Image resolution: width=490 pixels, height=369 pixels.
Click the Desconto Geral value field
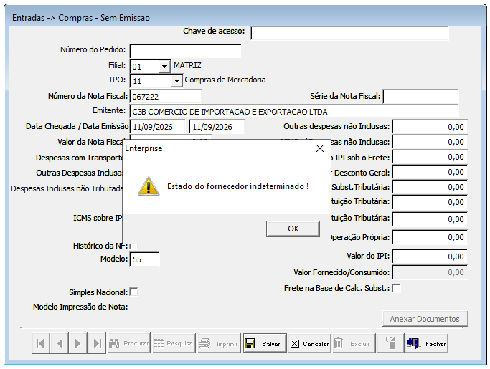point(430,172)
